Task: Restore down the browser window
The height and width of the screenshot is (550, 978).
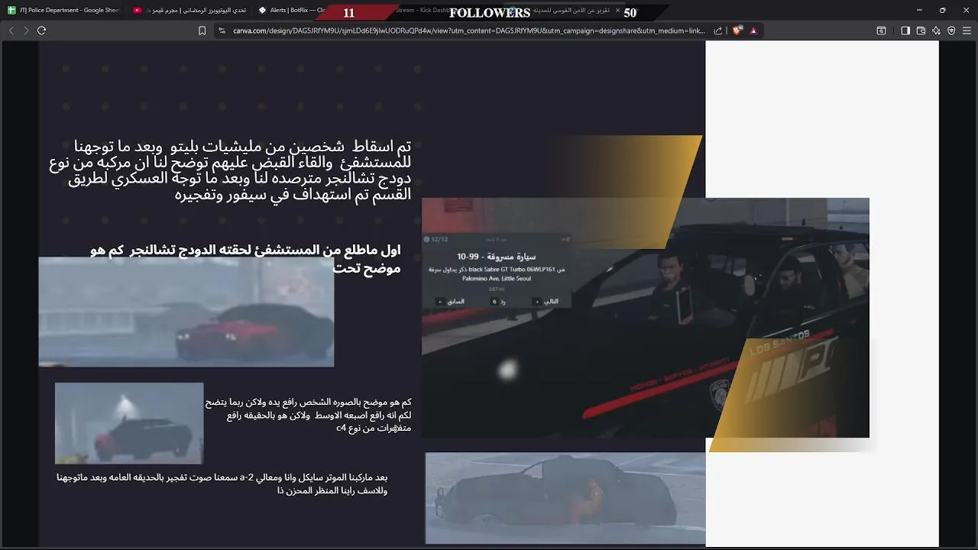Action: point(942,10)
